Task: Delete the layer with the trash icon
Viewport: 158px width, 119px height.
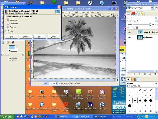Action: [155, 74]
